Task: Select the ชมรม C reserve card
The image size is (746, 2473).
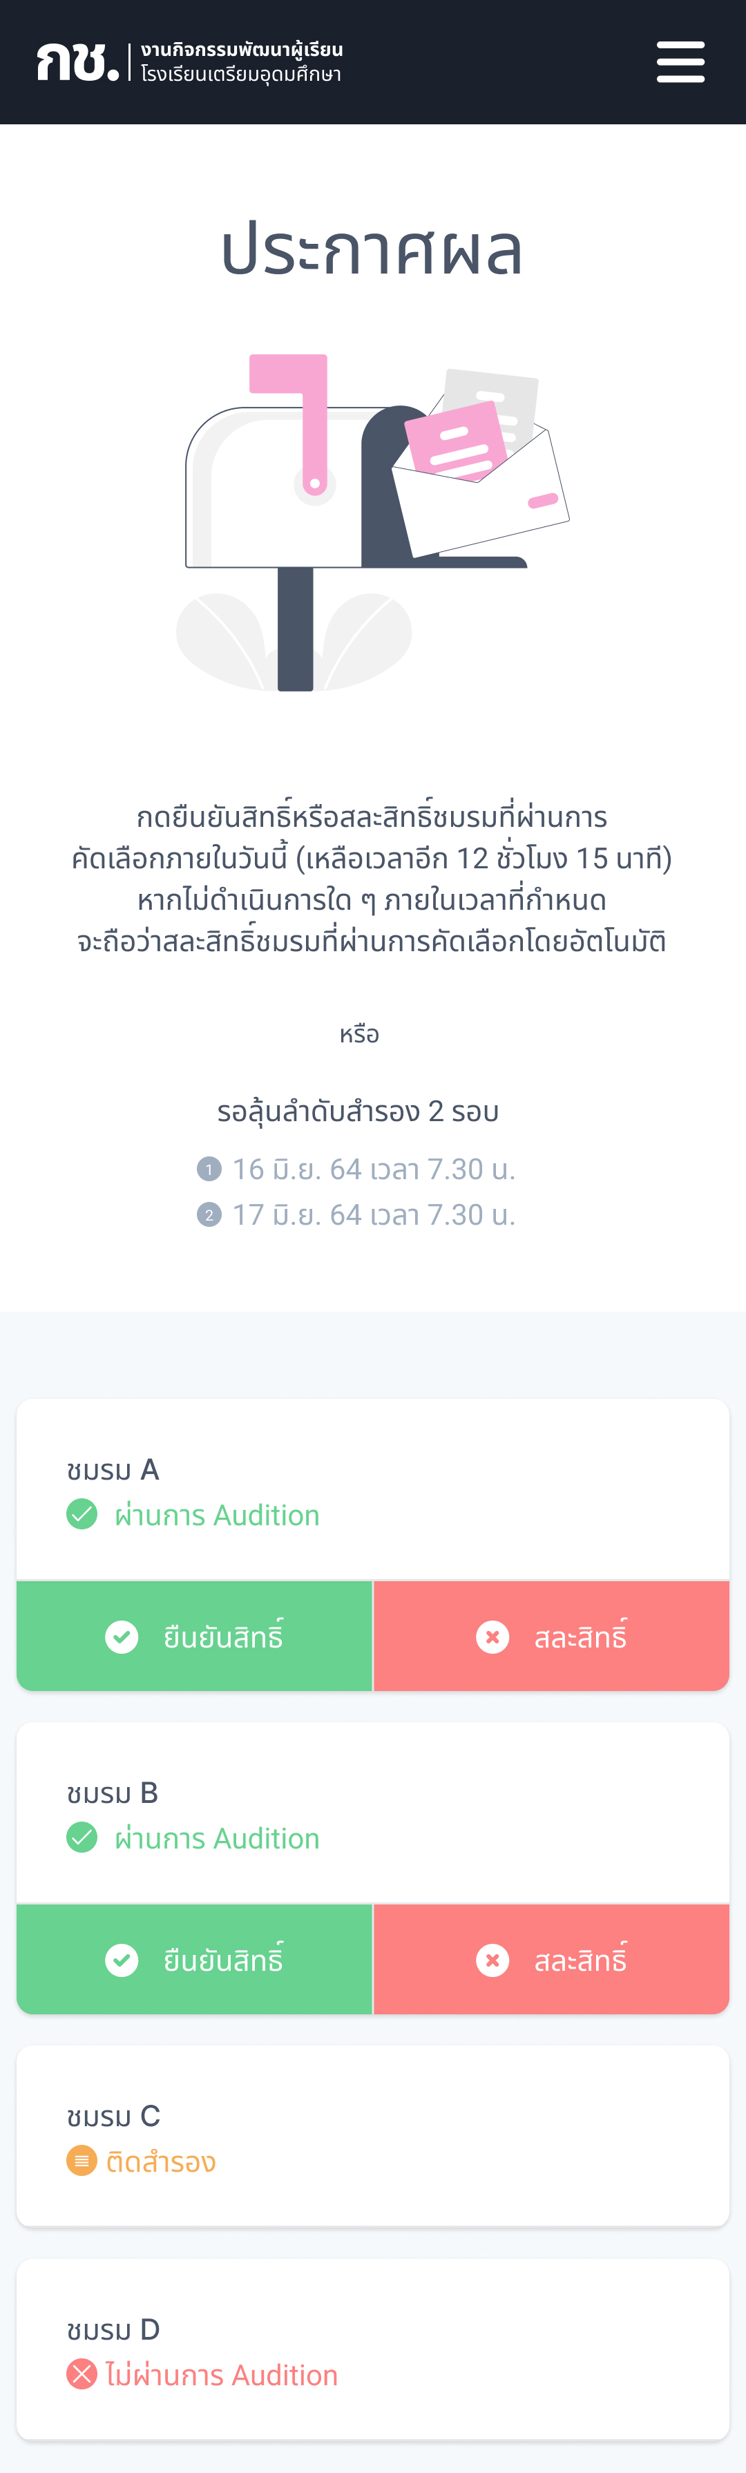Action: coord(372,2136)
